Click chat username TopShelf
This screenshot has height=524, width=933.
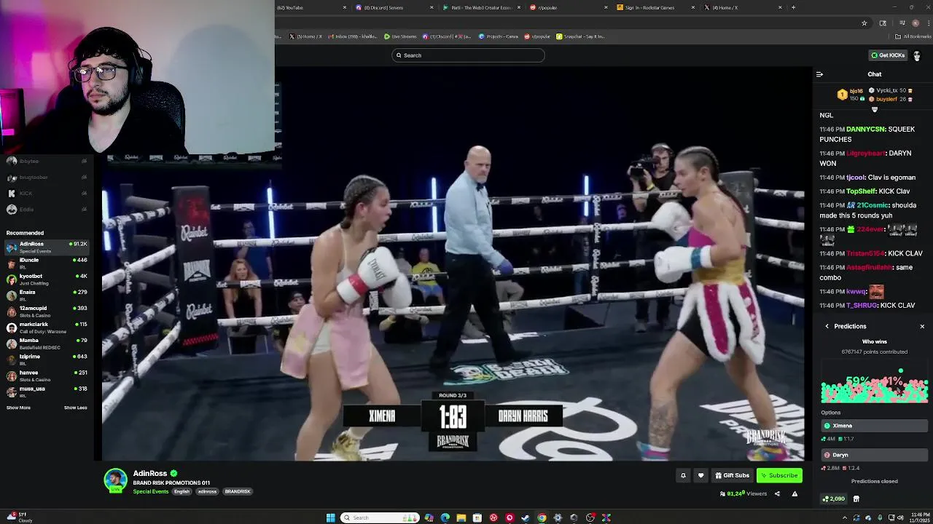pos(861,191)
